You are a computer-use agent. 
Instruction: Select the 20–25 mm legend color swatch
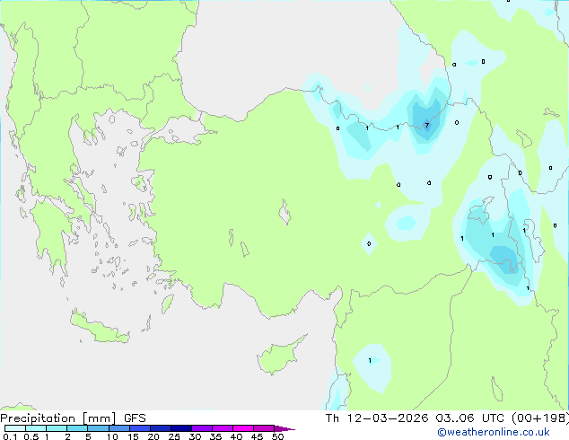(161, 428)
